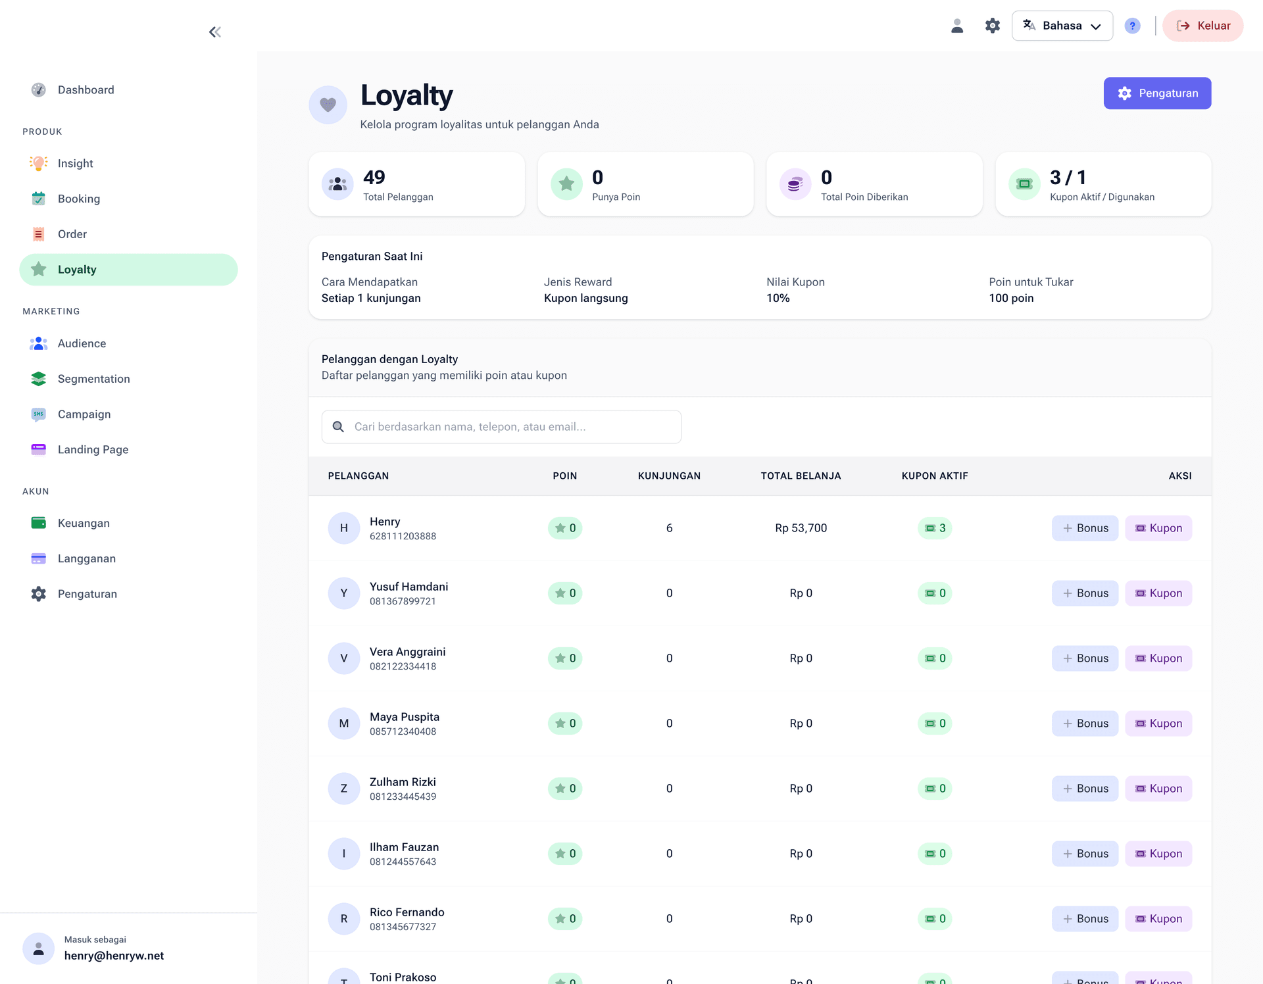Image resolution: width=1263 pixels, height=984 pixels.
Task: Click the help question mark icon
Action: pyautogui.click(x=1132, y=25)
